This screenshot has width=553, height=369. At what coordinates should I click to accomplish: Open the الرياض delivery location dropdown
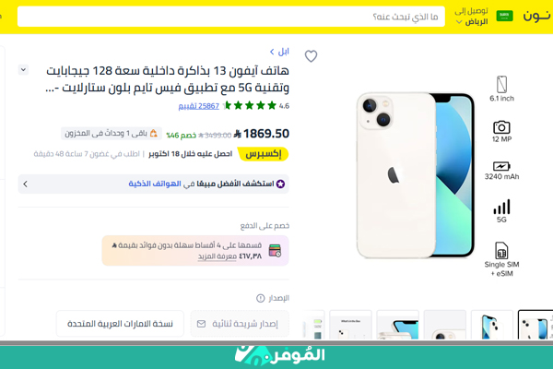click(472, 17)
